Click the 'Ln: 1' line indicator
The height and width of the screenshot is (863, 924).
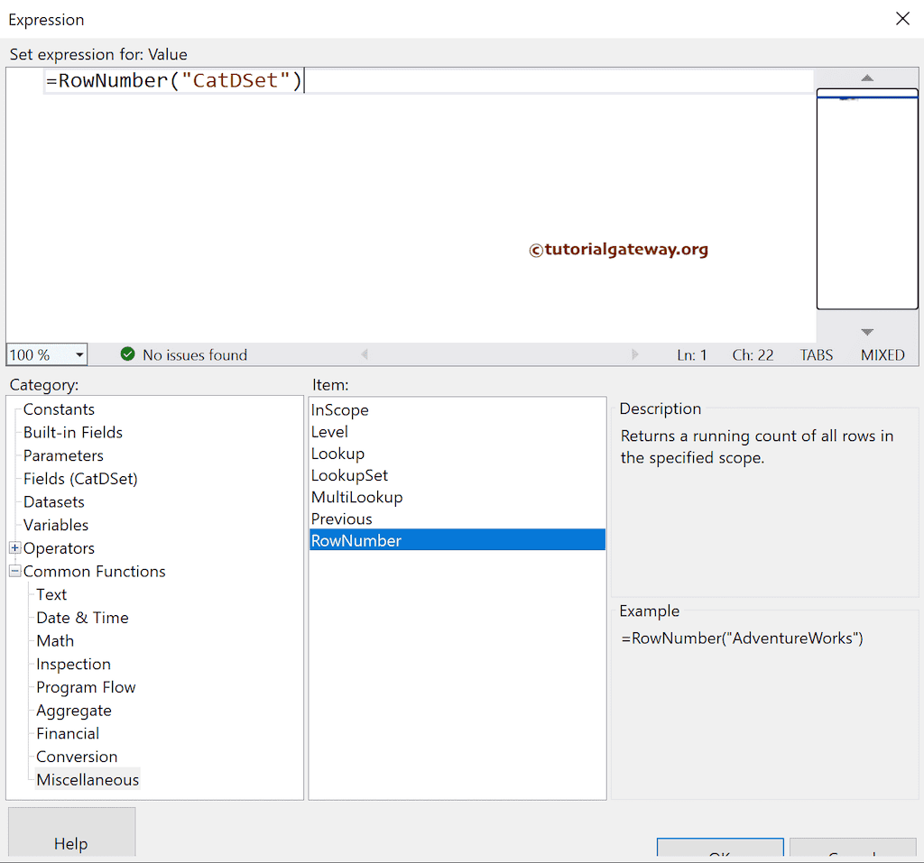(691, 354)
